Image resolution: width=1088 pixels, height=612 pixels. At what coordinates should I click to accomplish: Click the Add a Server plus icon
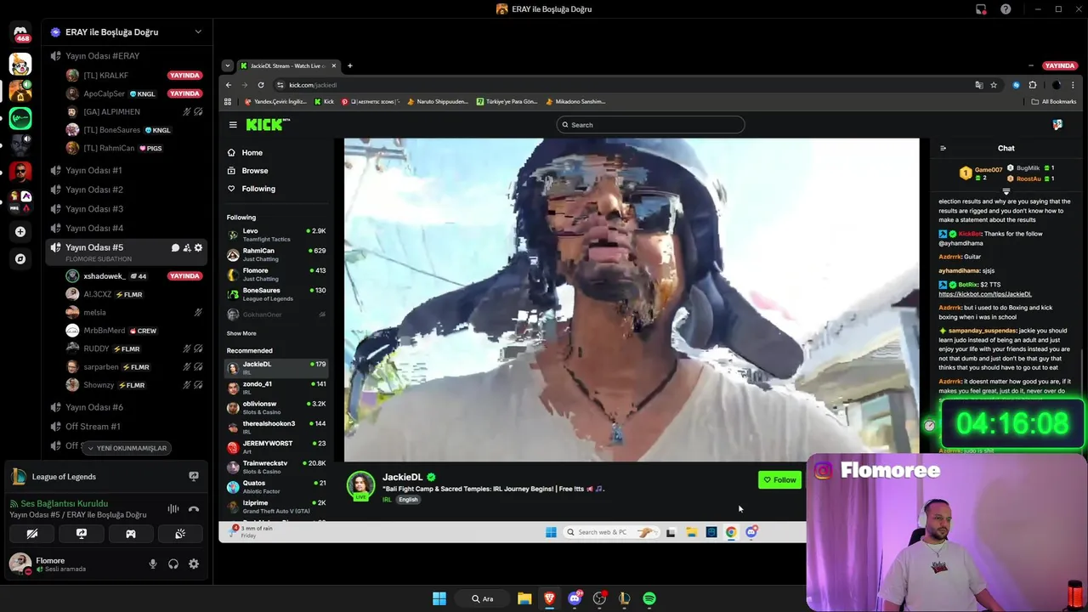click(20, 231)
